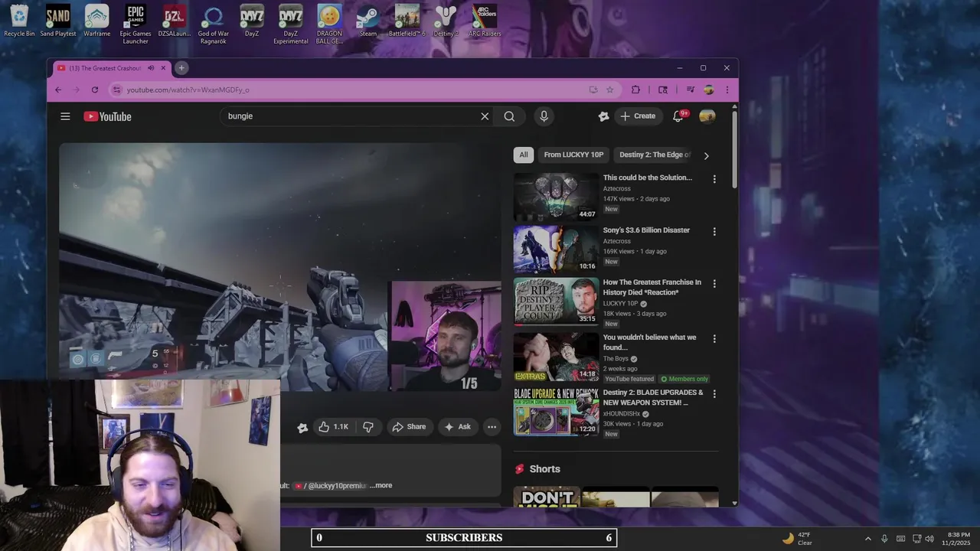
Task: Open YouTube notifications bell
Action: click(678, 116)
